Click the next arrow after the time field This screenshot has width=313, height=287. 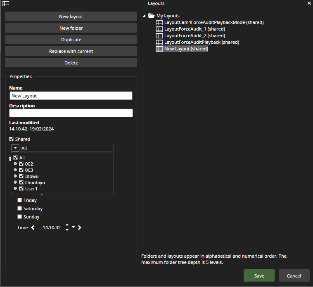pyautogui.click(x=80, y=228)
